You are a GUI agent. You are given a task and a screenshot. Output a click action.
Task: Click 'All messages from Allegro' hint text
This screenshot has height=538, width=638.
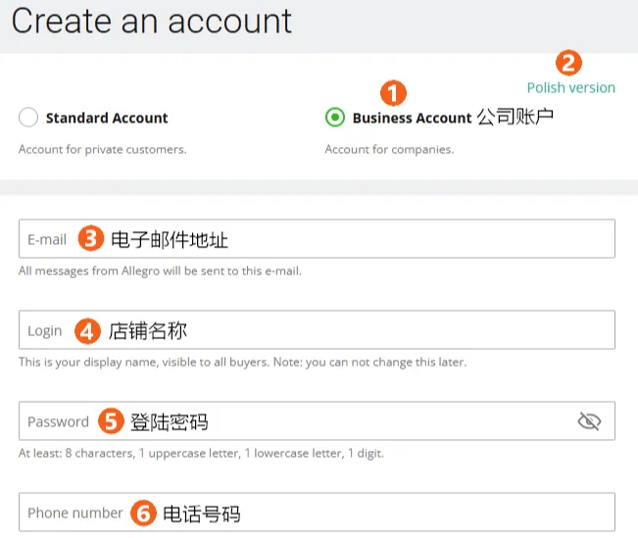point(160,270)
